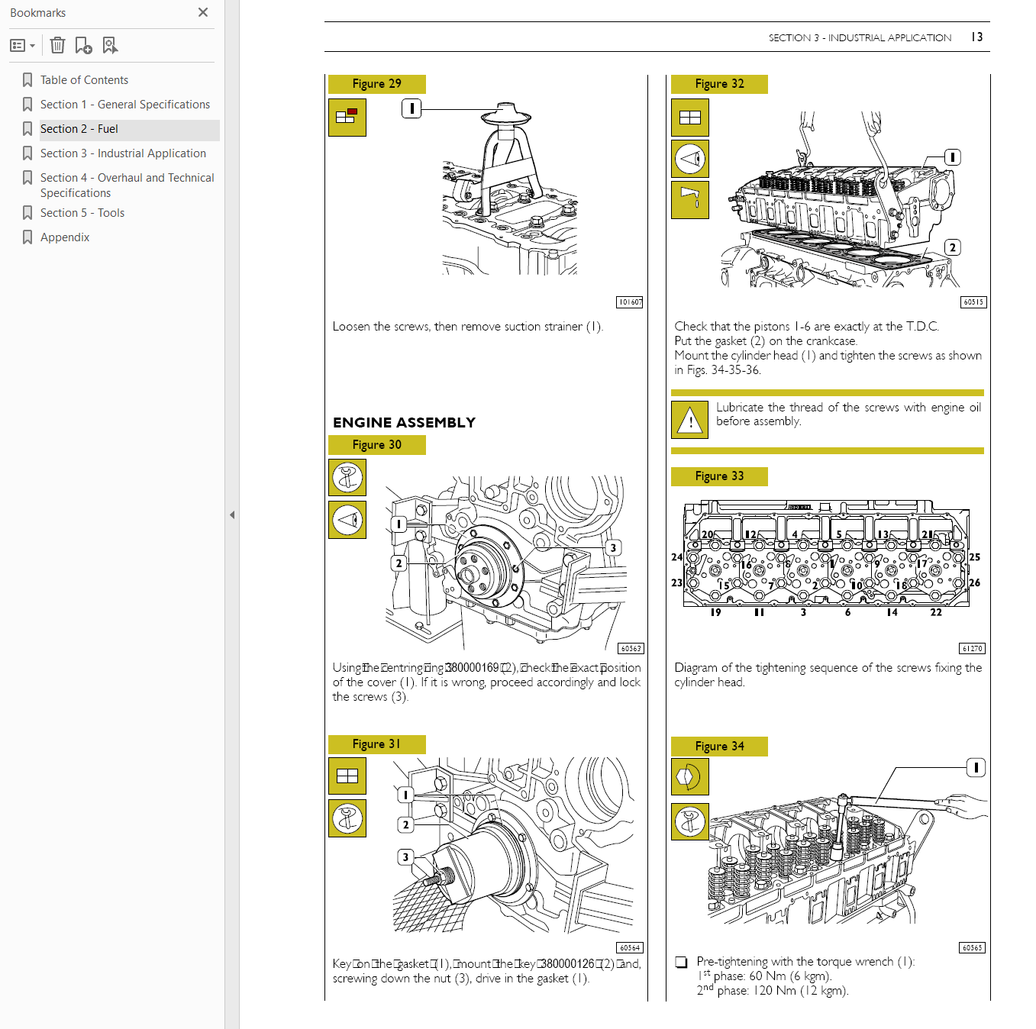Click the warning triangle icon by lubricate note
This screenshot has width=1036, height=1029.
690,420
